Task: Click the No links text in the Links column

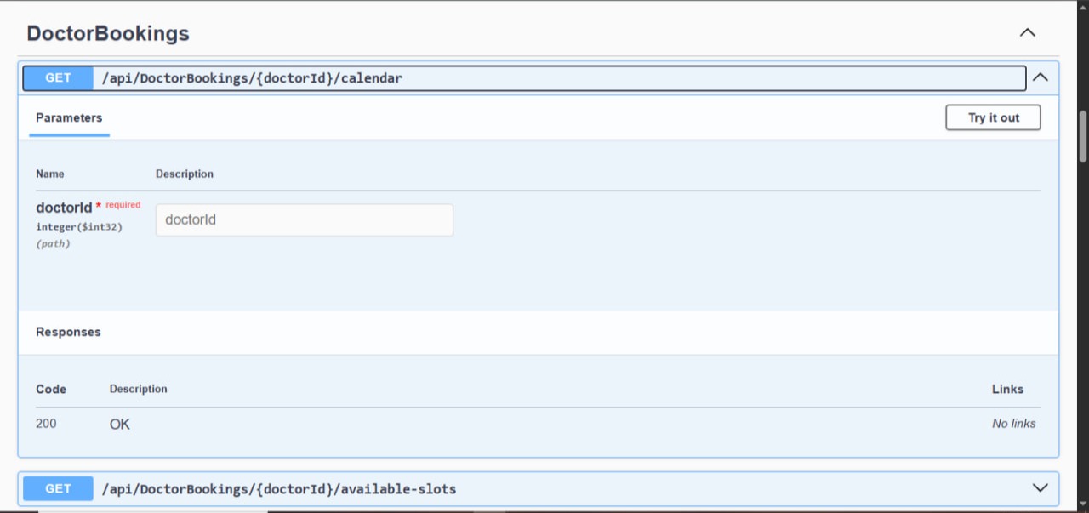Action: point(1013,423)
